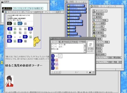Select メール用紙 in the 原紙箱 window

[99, 29]
